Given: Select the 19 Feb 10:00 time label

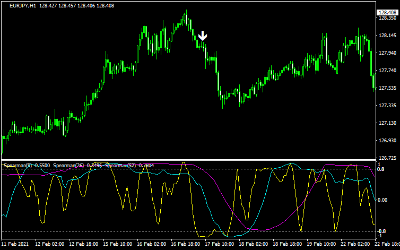Looking at the screenshot, I should coord(320,245).
